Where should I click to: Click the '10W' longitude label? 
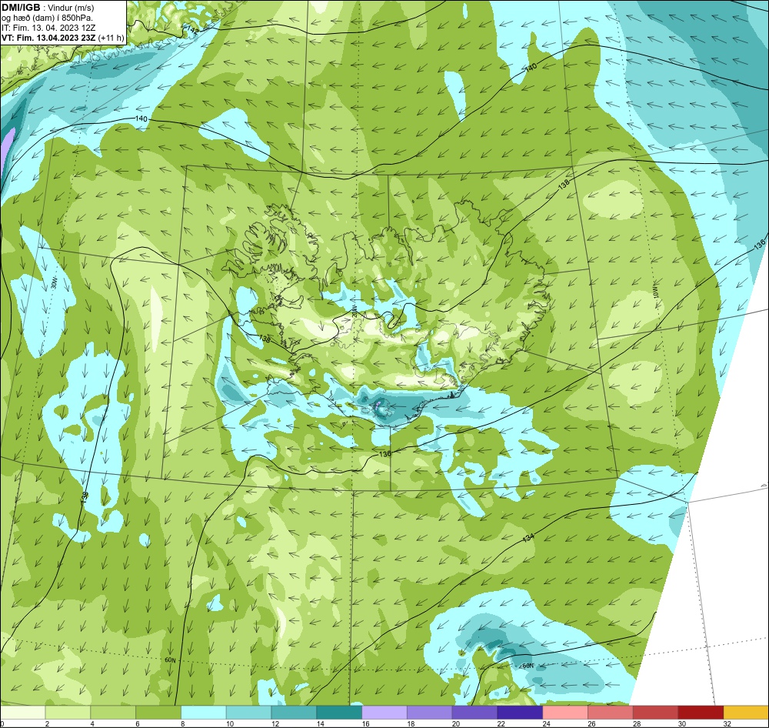(655, 292)
